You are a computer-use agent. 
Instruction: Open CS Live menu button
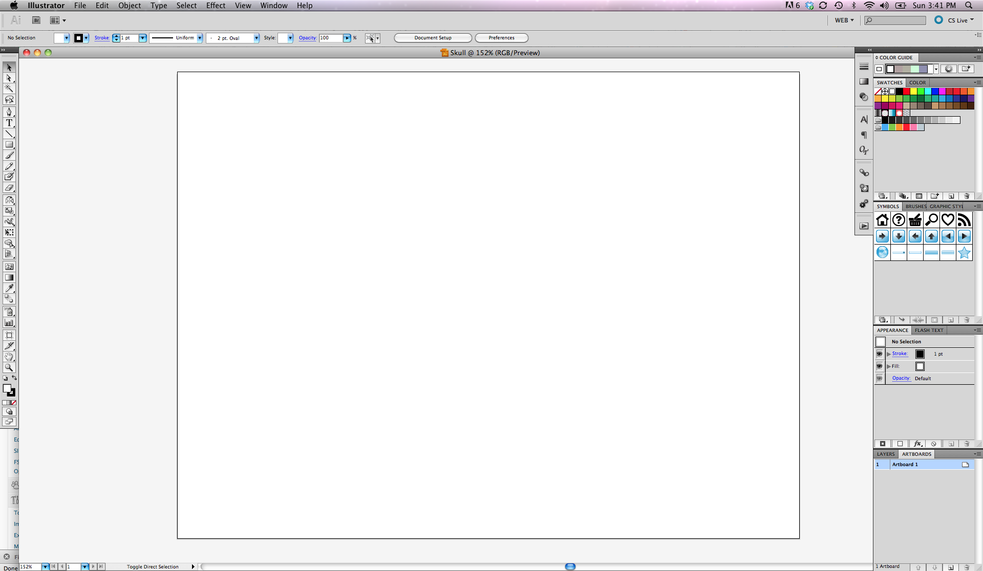[955, 20]
